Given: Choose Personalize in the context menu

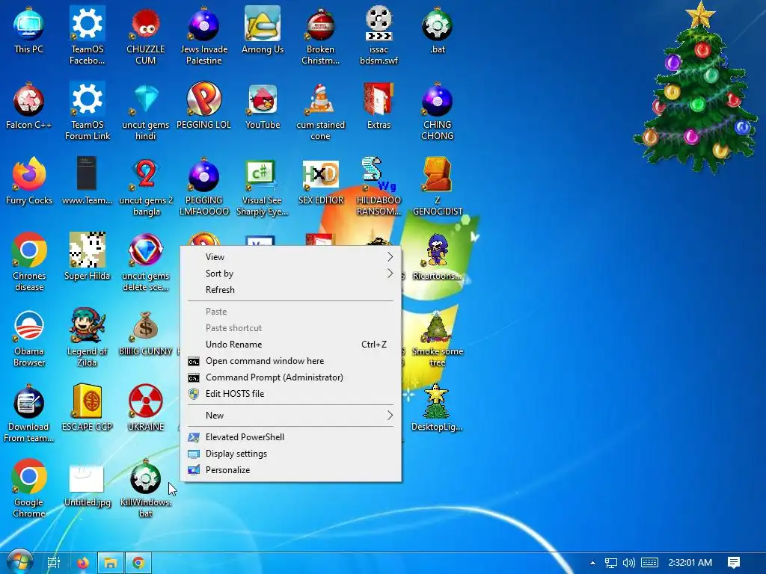Looking at the screenshot, I should [291, 470].
